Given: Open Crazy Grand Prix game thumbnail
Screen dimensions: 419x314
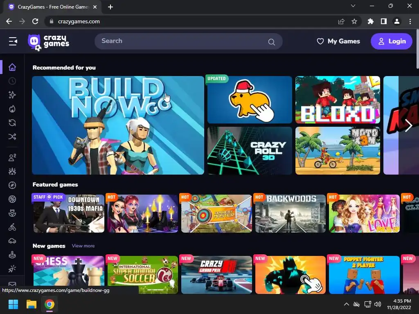Looking at the screenshot, I should 216,275.
